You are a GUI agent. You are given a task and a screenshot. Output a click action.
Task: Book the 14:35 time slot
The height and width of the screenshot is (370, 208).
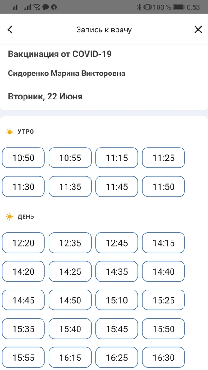[116, 271]
